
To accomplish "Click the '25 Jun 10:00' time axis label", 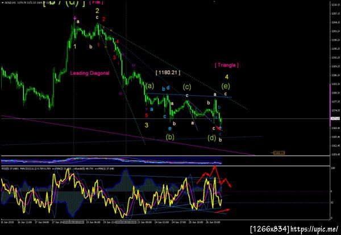I will pos(196,222).
